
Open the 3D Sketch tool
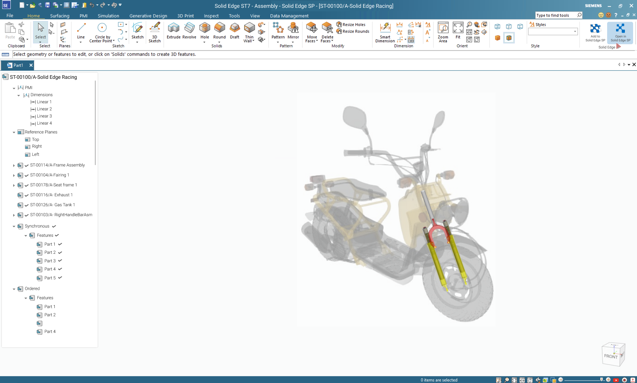(155, 32)
